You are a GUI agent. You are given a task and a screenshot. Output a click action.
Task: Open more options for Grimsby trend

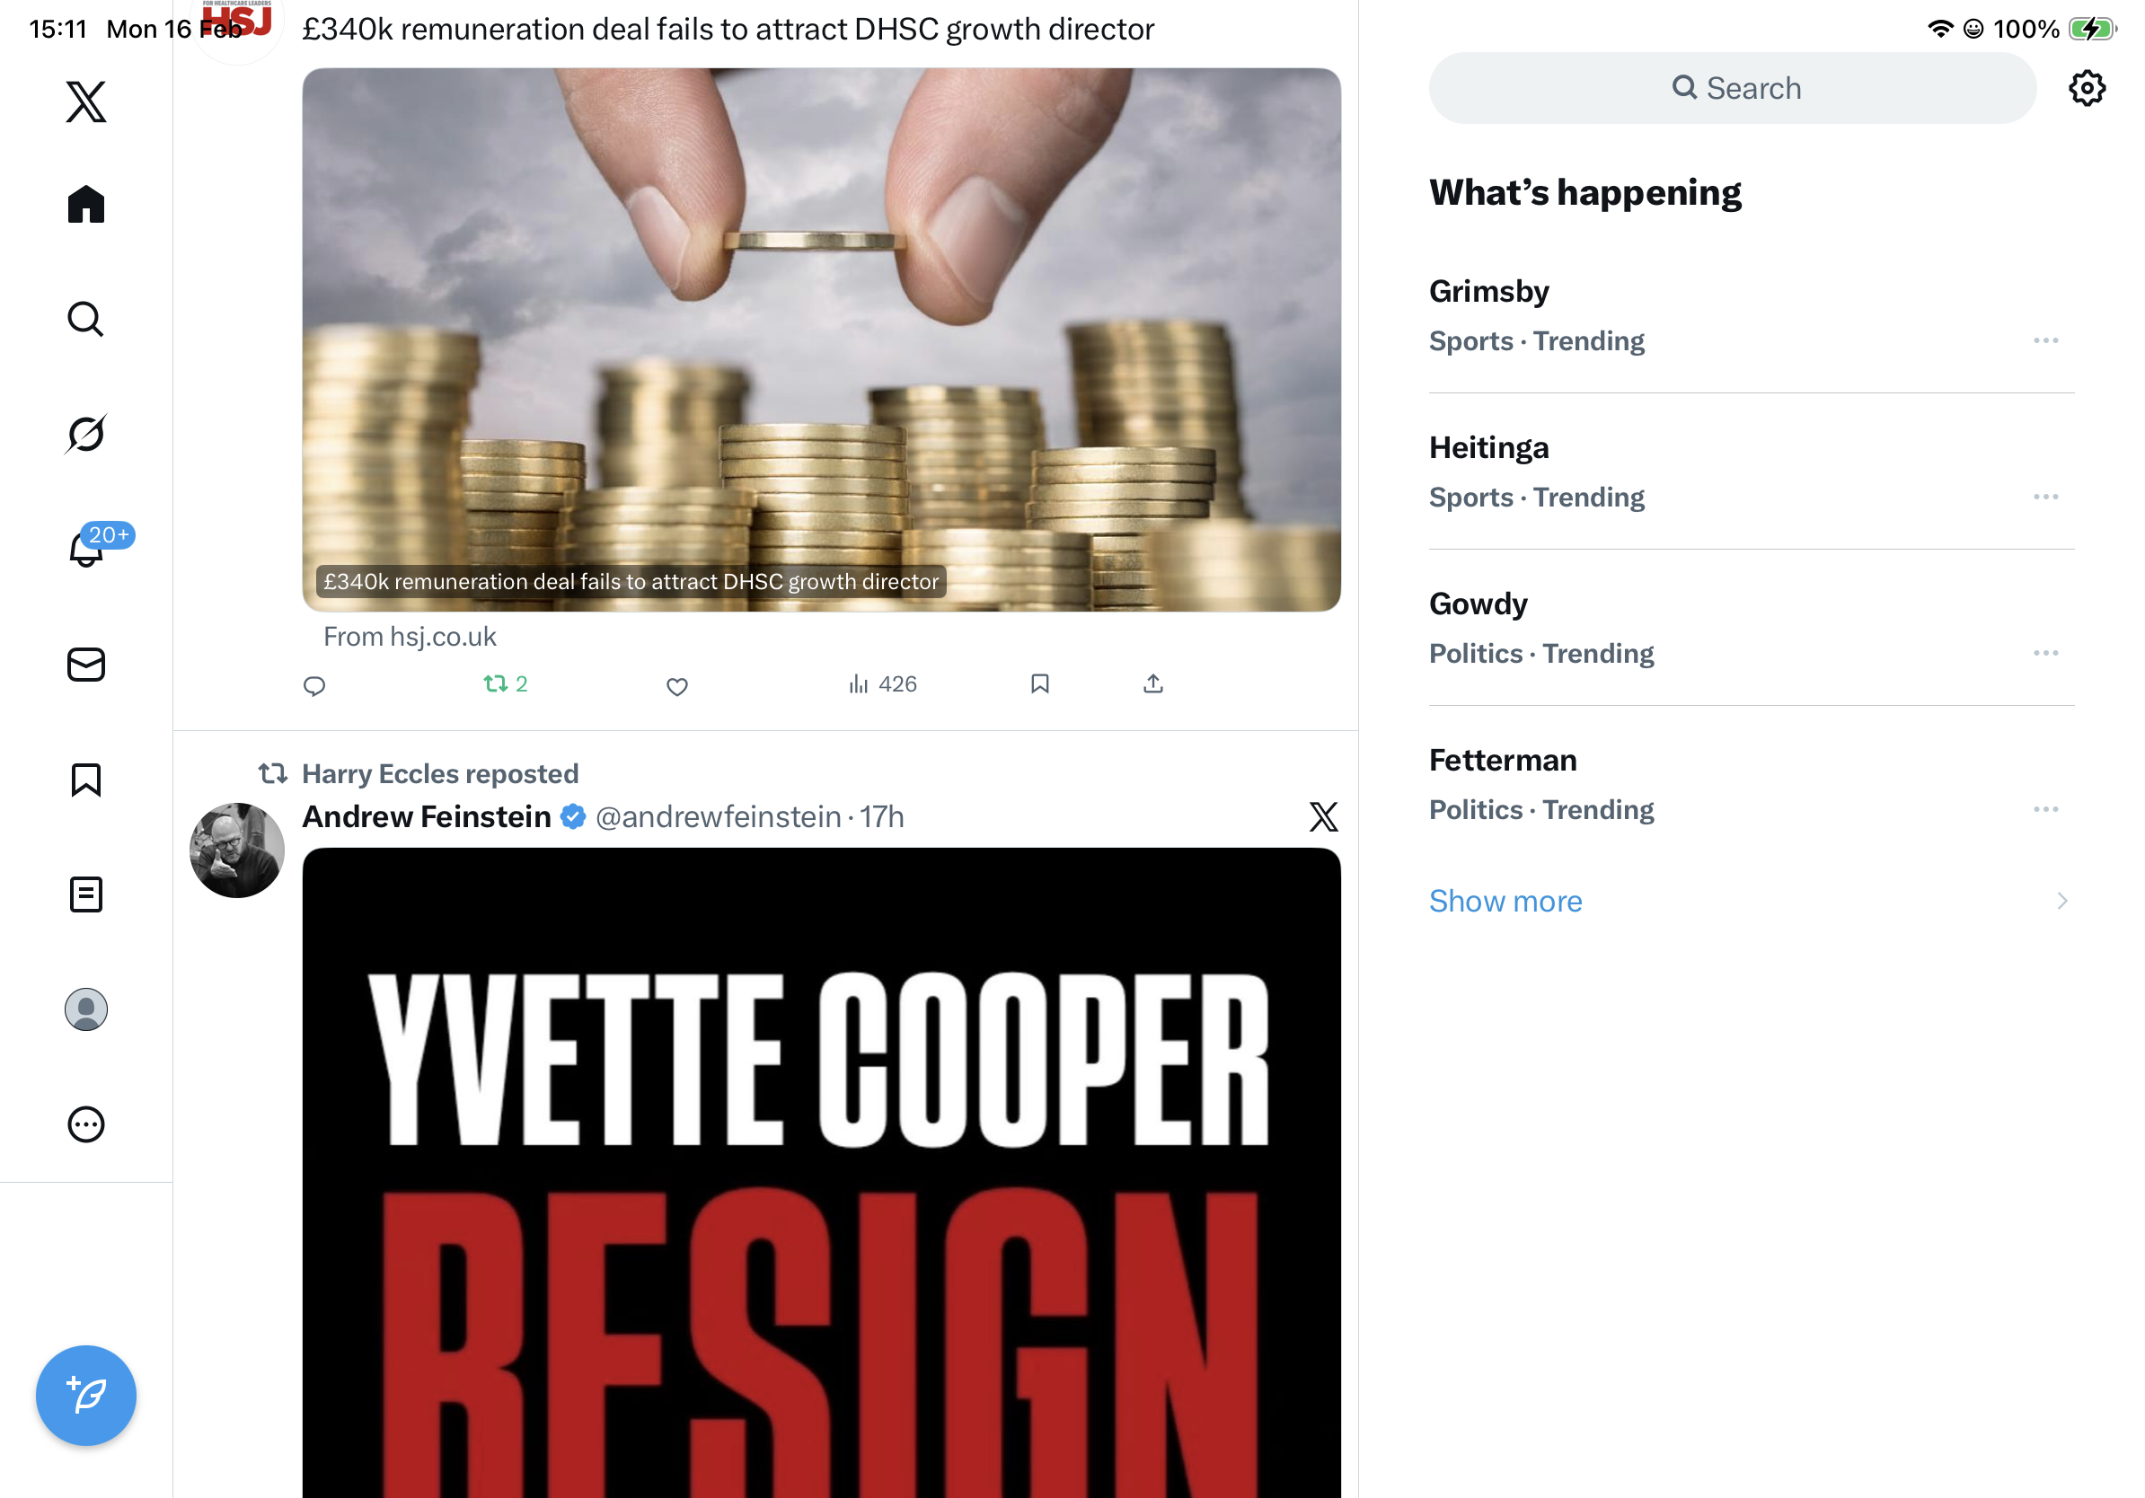click(x=2045, y=341)
